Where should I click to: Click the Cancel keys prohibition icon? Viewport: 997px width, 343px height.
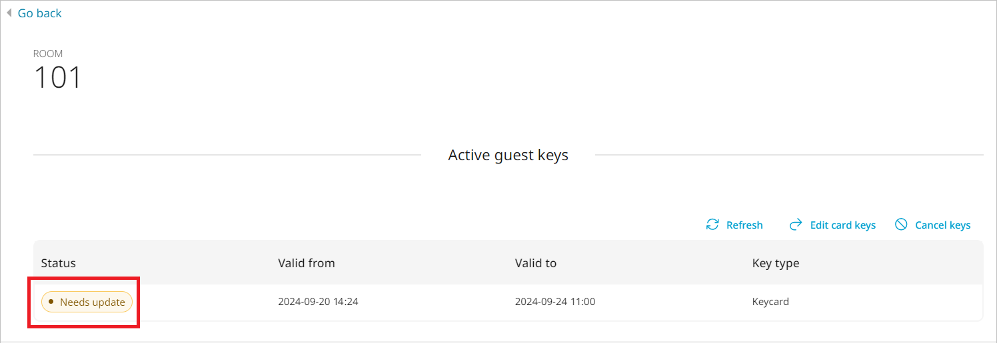click(x=901, y=225)
